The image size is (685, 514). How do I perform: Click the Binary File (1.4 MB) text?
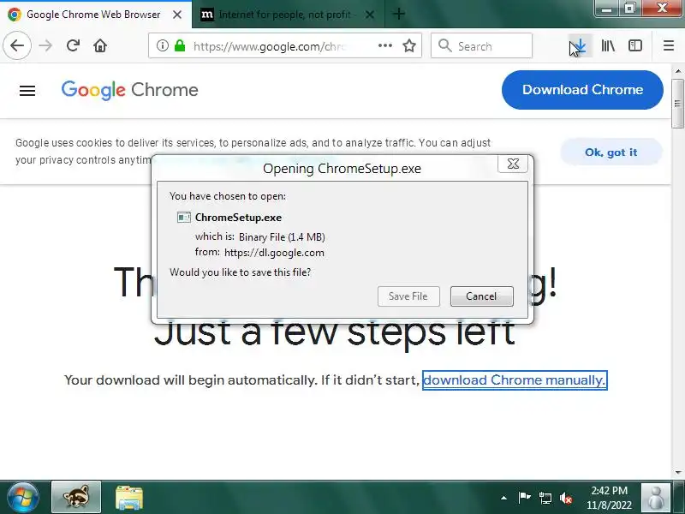(282, 237)
